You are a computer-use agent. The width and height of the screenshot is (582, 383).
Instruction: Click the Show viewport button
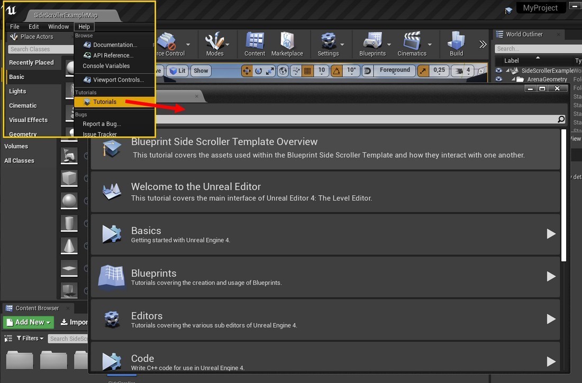201,70
